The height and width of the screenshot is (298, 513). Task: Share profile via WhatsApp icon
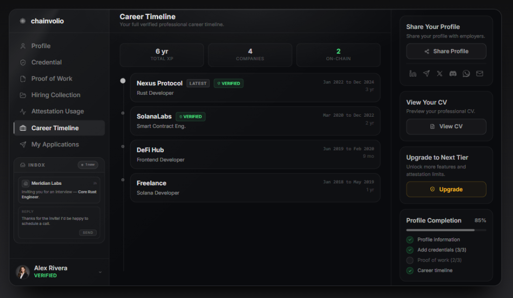pyautogui.click(x=466, y=74)
